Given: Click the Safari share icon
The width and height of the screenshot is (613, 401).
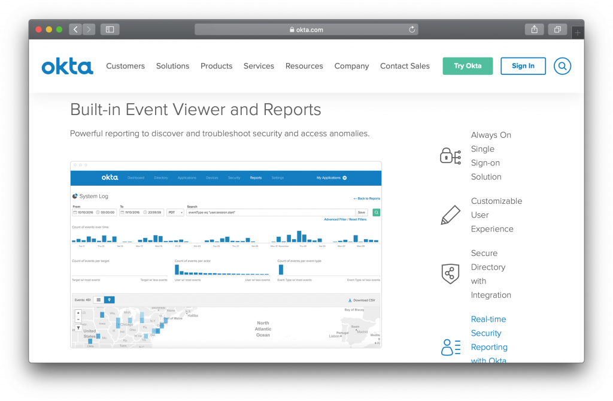Looking at the screenshot, I should [x=534, y=29].
